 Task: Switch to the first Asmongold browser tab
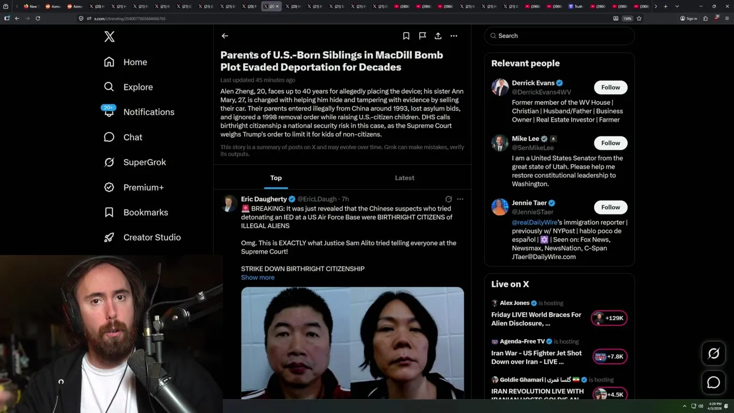click(x=52, y=6)
